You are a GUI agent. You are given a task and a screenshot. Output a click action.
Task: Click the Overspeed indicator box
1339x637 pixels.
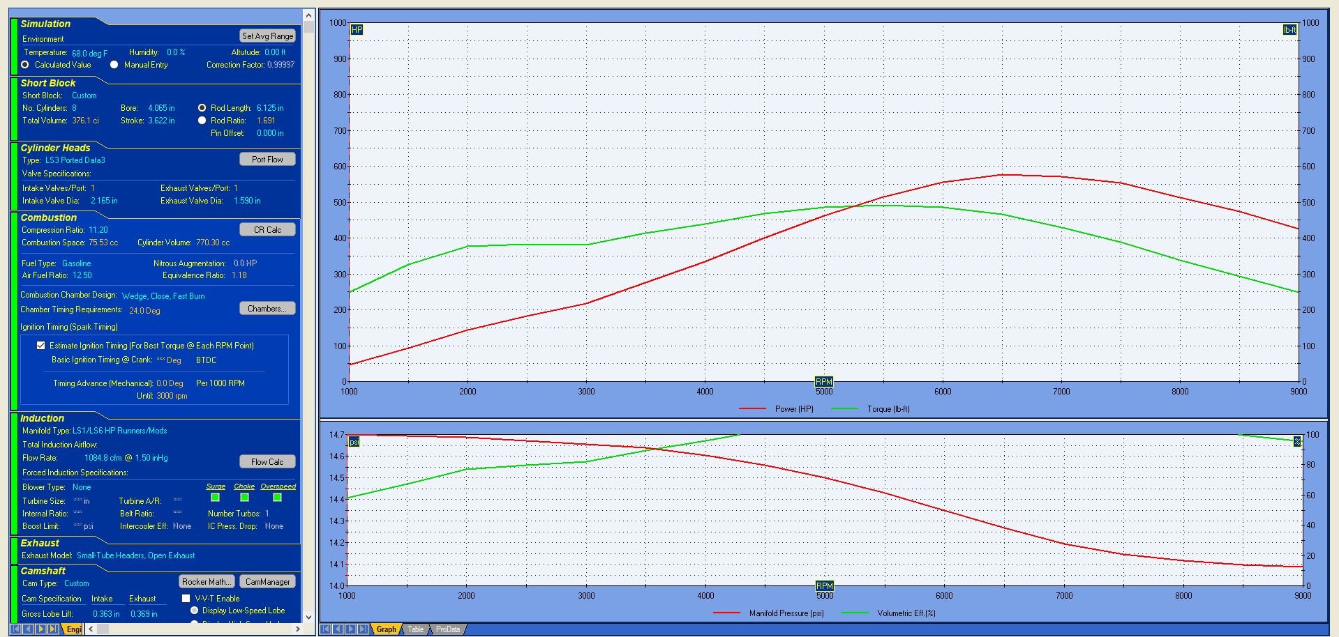(277, 497)
